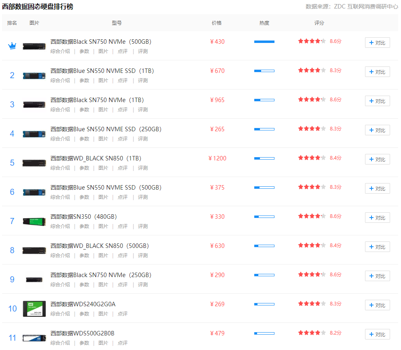The image size is (401, 350).
Task: Open the green SN350 SSD product image
Action: (34, 221)
